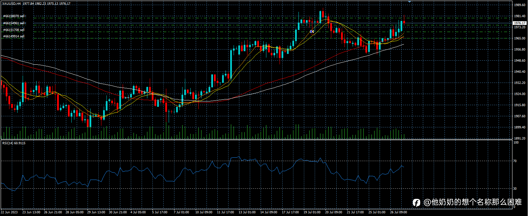Click the 1948.60 price axis label
Viewport: 528px width, 216px height.
tap(520, 61)
